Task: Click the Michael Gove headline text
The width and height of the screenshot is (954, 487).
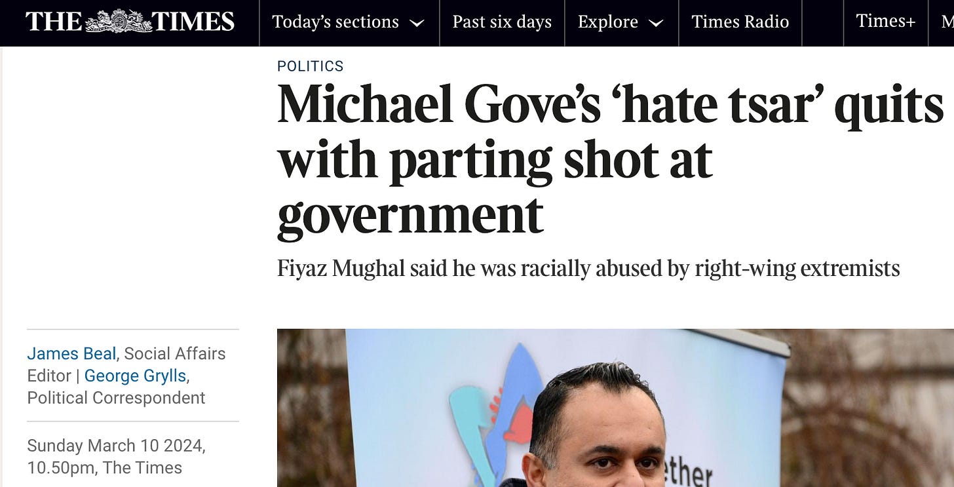Action: (610, 159)
